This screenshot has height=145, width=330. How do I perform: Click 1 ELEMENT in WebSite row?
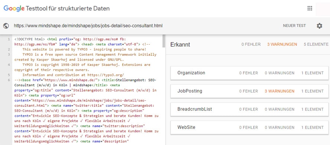312,127
